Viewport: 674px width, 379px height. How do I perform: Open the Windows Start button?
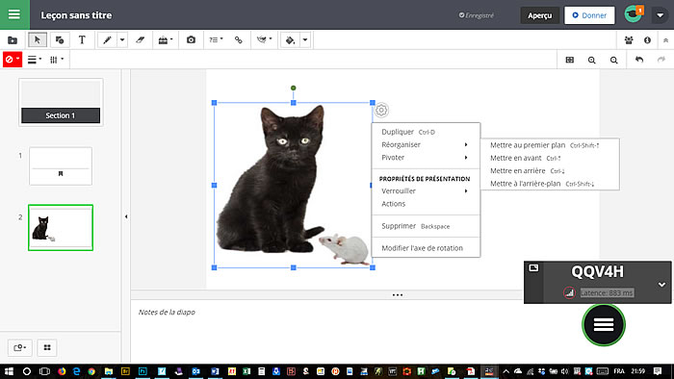(9, 371)
